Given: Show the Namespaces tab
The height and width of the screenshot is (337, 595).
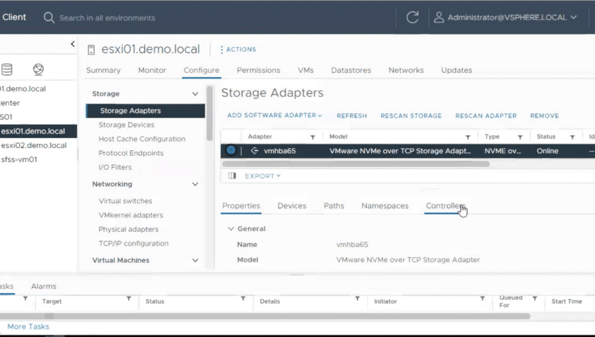Looking at the screenshot, I should click(385, 206).
